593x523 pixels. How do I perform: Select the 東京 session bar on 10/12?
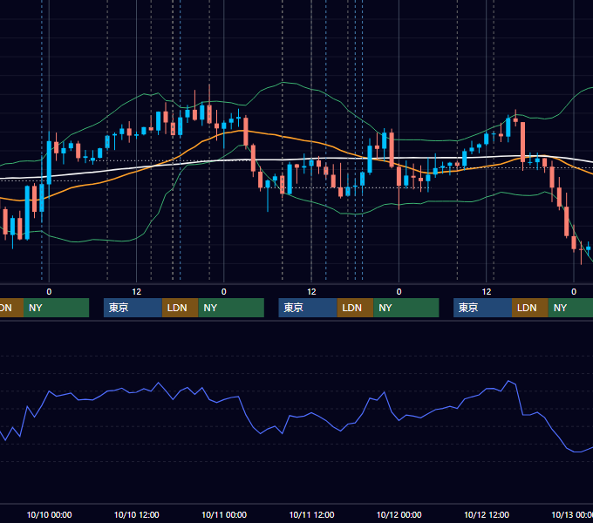tap(482, 308)
